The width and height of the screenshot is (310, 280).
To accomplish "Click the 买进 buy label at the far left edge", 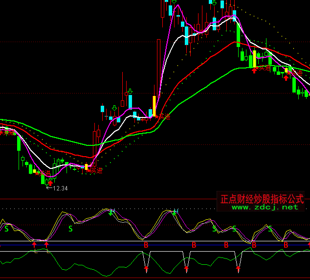I will pyautogui.click(x=7, y=132).
